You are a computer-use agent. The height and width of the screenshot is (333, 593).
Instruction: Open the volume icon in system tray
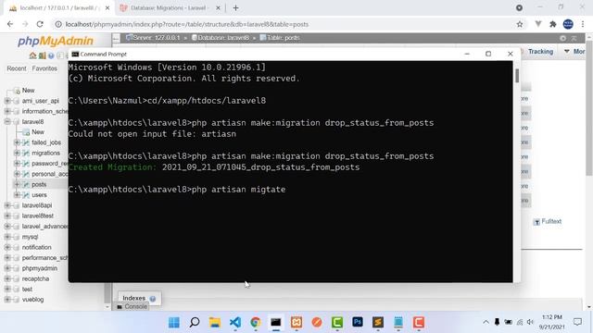530,322
